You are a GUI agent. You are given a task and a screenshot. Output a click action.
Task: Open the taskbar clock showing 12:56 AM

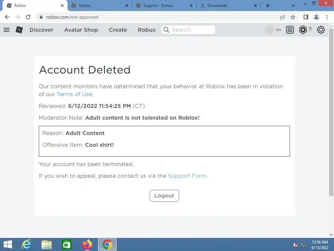[320, 245]
